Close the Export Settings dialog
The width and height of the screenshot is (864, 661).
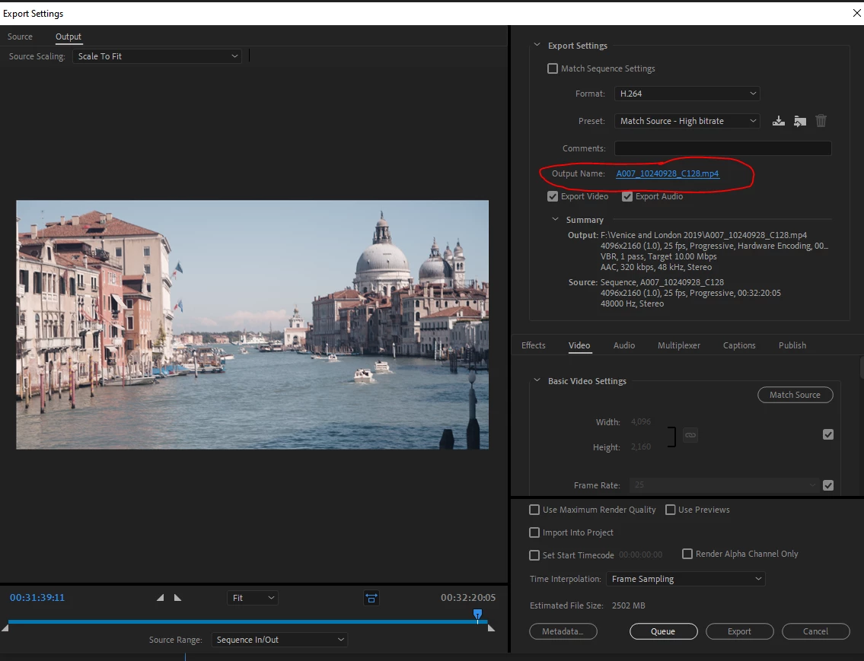click(856, 13)
